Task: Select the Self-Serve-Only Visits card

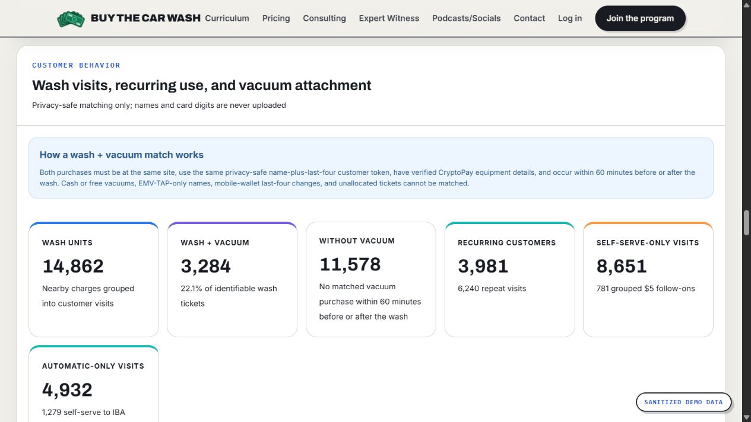Action: pyautogui.click(x=648, y=279)
